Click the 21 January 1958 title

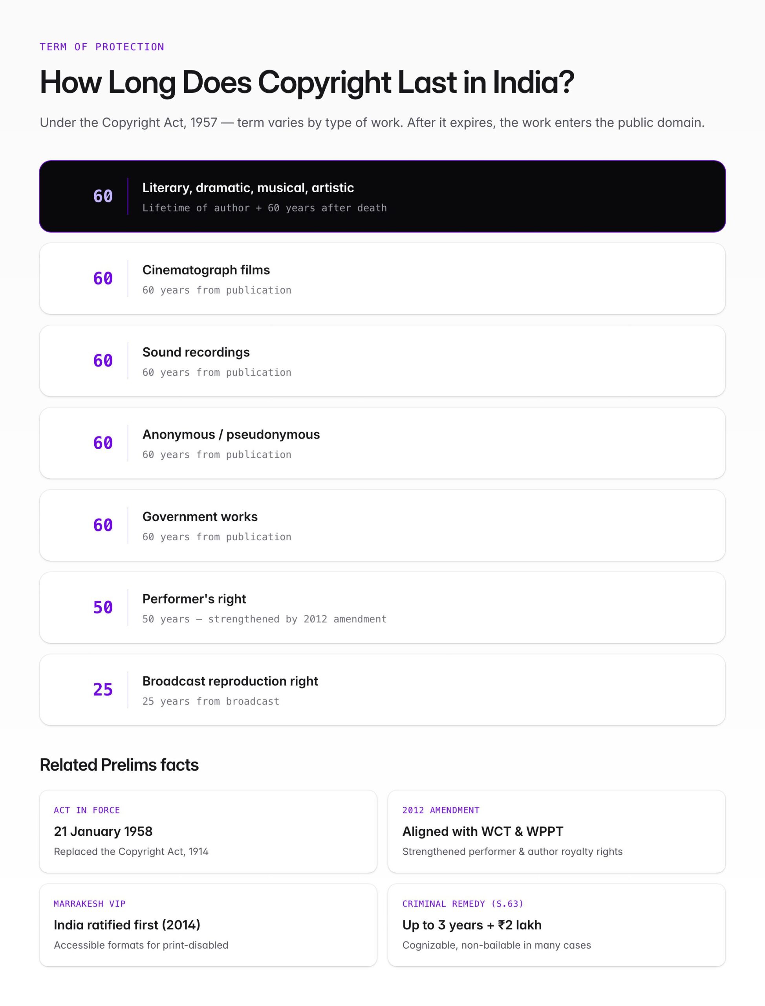tap(103, 832)
